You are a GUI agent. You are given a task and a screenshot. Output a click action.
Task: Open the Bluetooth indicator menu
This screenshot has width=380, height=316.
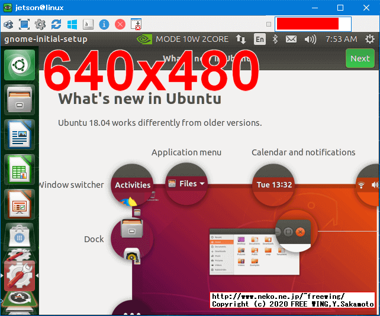point(275,39)
